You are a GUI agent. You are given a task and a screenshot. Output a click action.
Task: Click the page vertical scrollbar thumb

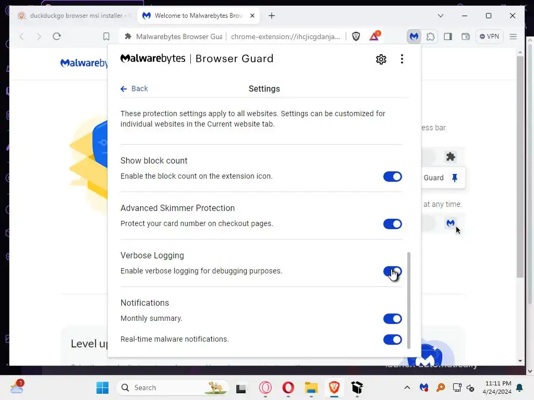pos(520,167)
